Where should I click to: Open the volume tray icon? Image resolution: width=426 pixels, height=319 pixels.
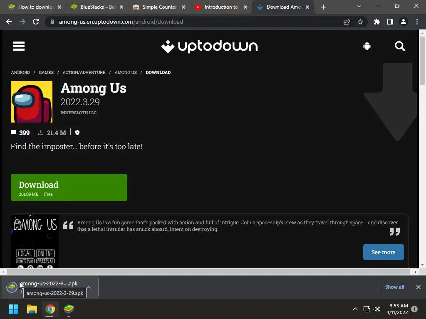point(377,309)
